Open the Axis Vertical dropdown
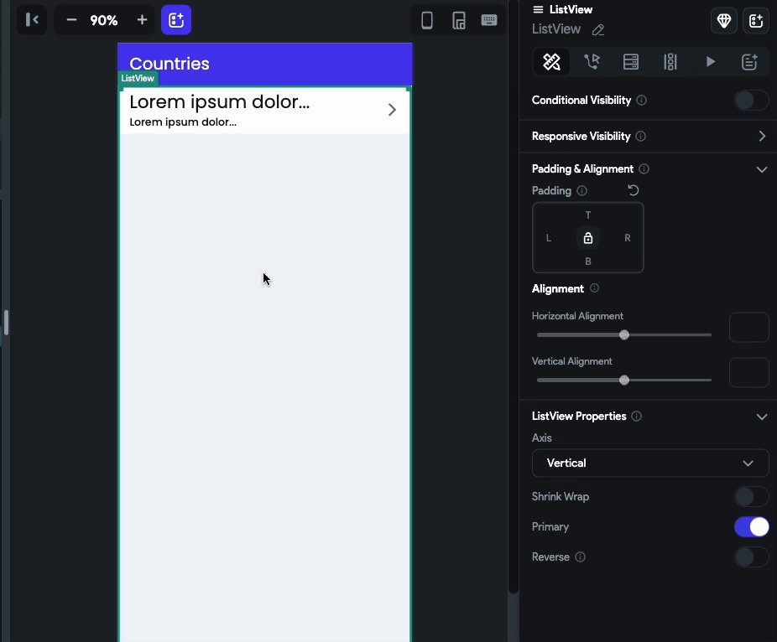777x642 pixels. click(x=650, y=463)
